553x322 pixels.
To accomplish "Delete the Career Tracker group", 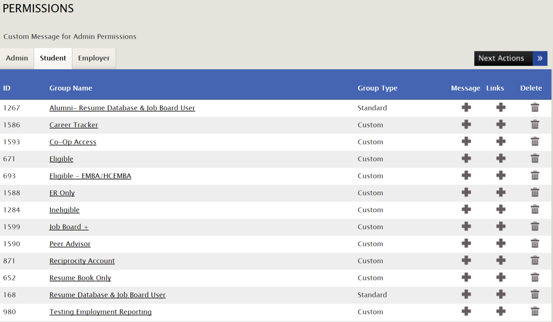I will click(535, 125).
